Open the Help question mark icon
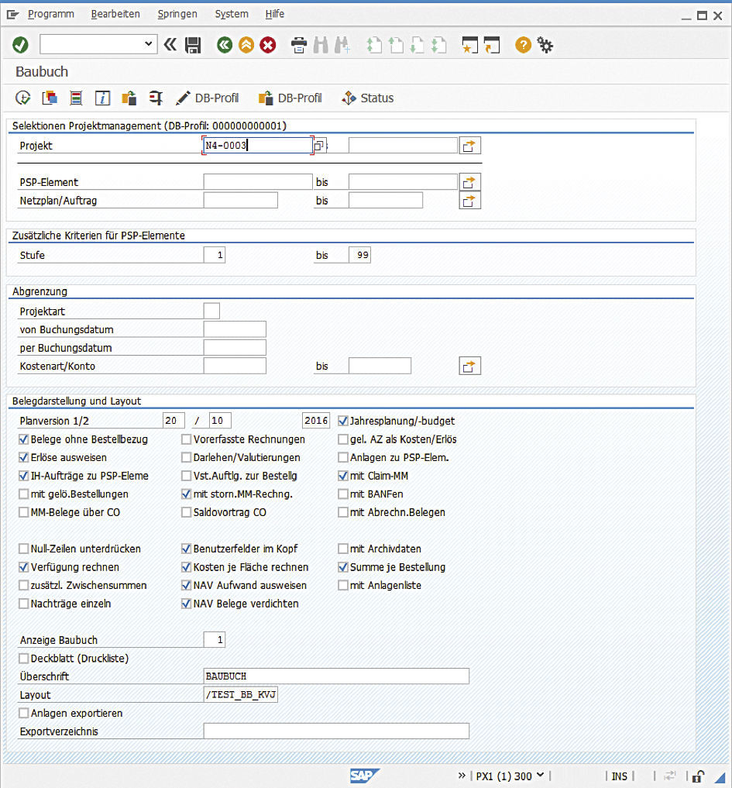 (524, 45)
